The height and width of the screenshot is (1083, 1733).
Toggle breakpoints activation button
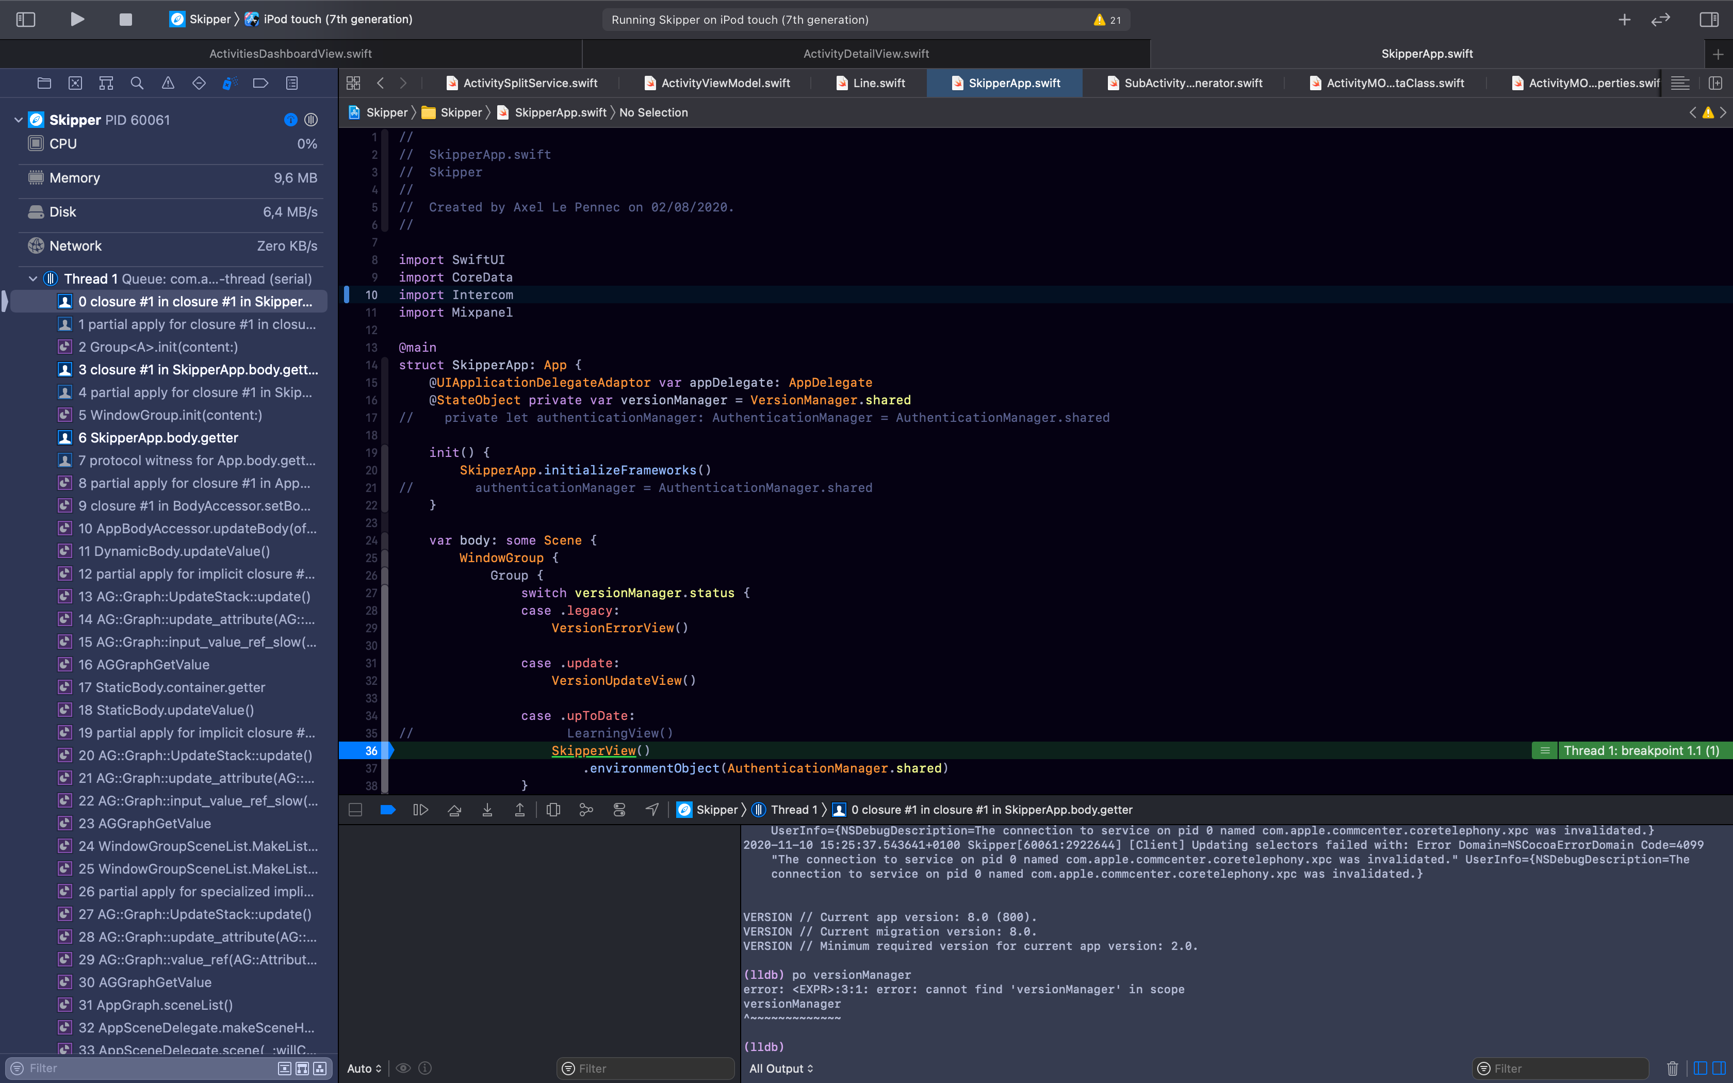pos(387,810)
